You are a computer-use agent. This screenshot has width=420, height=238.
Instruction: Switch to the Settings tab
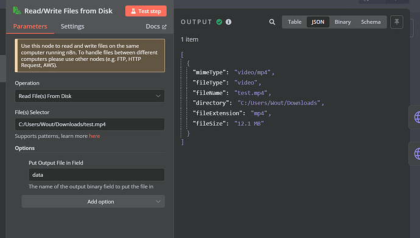click(72, 26)
